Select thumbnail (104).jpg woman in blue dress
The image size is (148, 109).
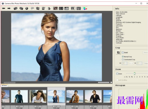[x=56, y=96]
